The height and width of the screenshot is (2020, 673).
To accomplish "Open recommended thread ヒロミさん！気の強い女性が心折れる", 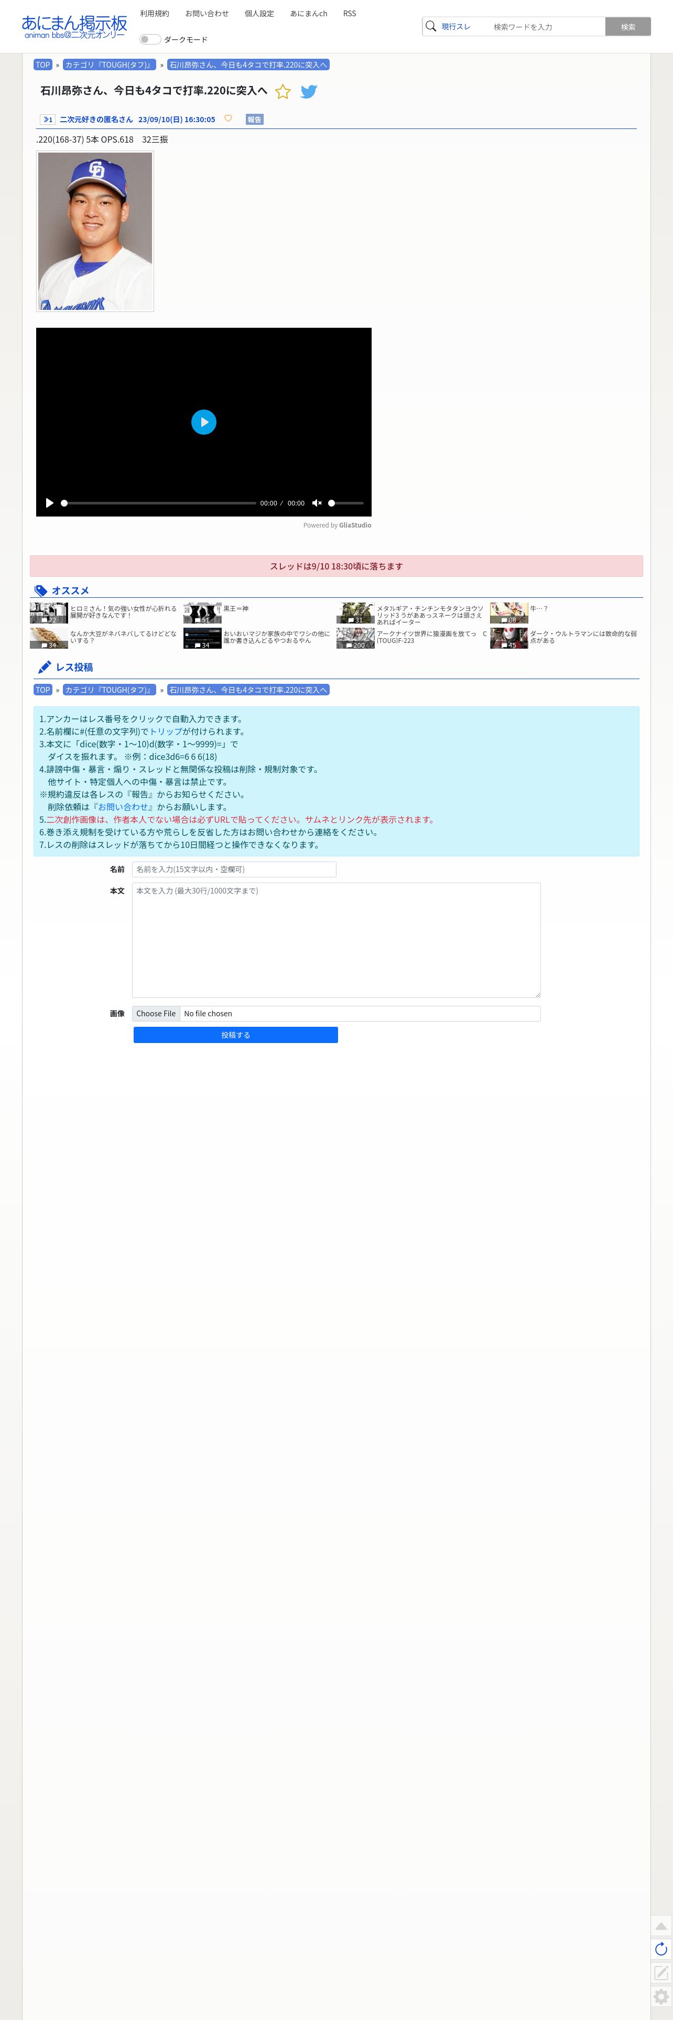I will coord(123,611).
